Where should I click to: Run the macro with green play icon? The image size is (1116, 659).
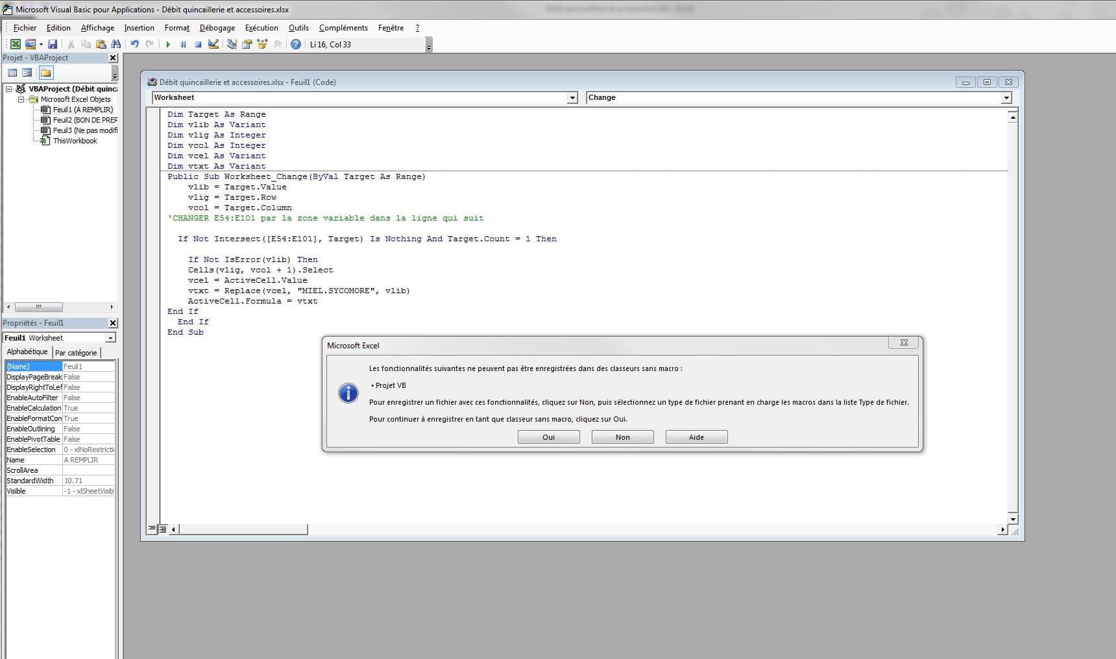[168, 44]
